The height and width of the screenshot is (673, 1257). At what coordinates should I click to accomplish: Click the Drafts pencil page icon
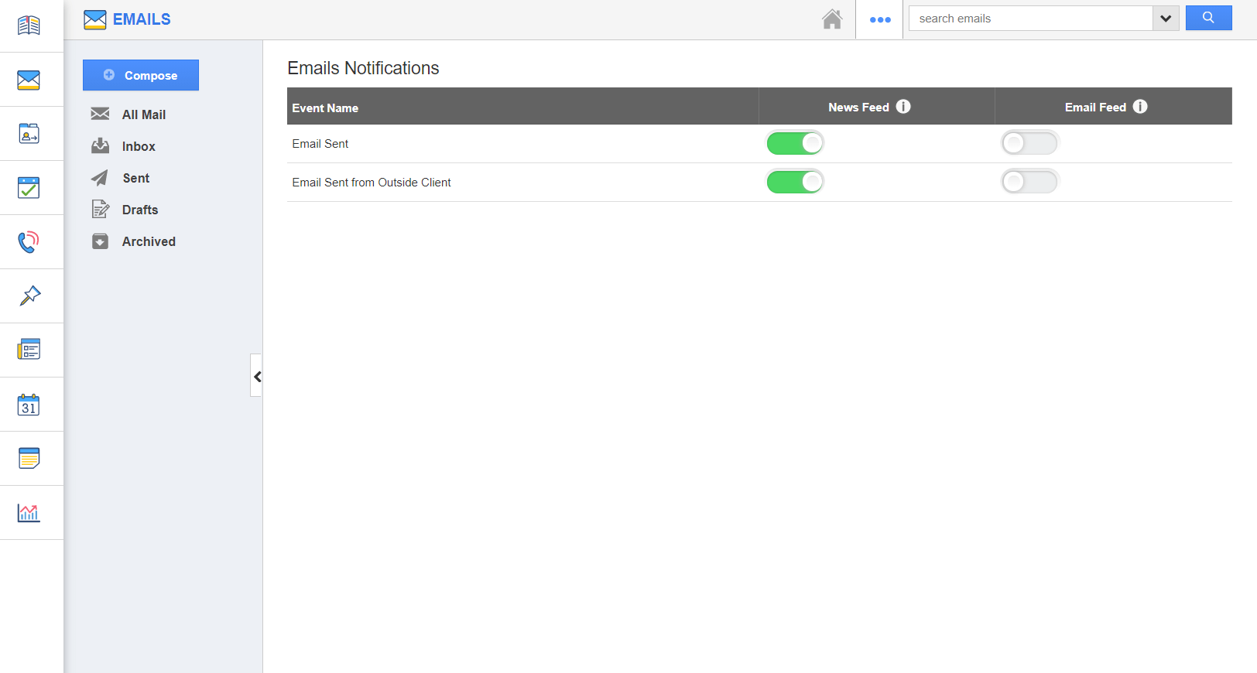(101, 209)
